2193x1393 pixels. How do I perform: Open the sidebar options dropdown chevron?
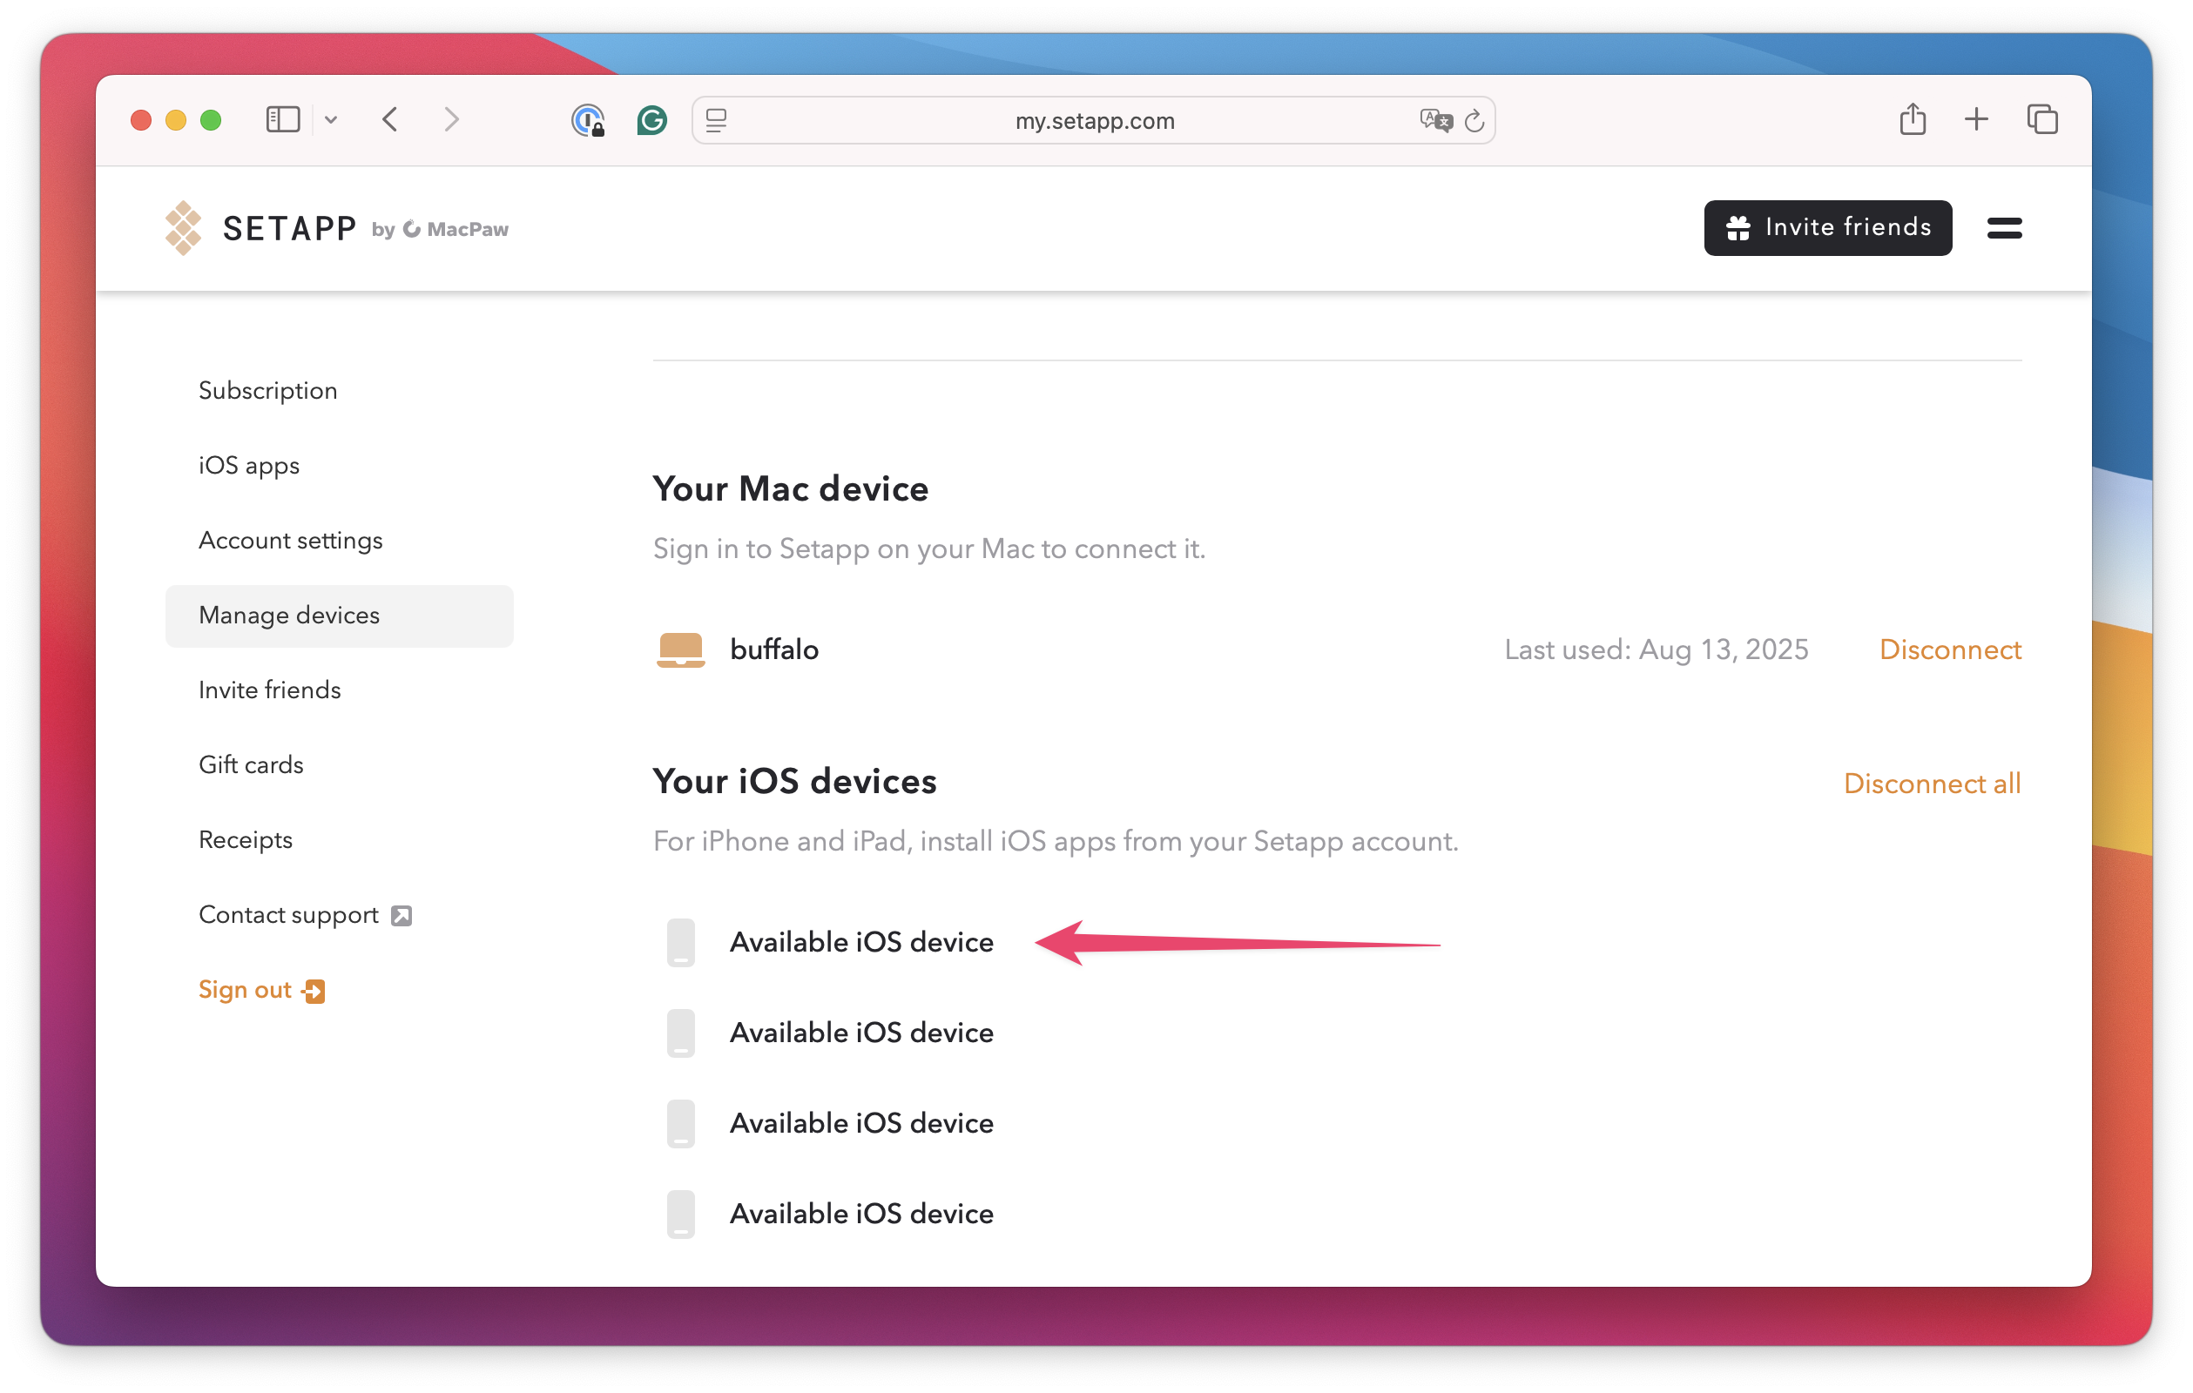[x=331, y=120]
